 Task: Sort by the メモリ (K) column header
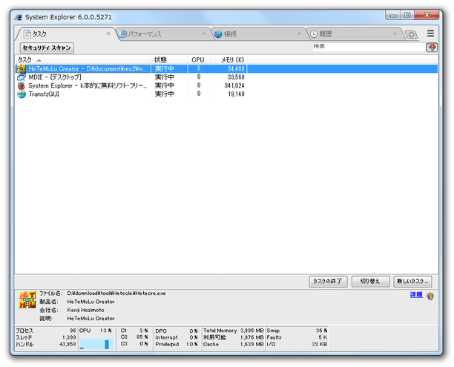pos(228,59)
